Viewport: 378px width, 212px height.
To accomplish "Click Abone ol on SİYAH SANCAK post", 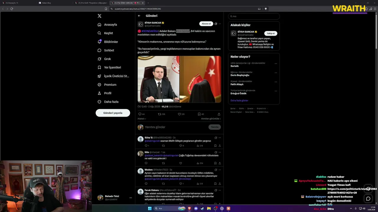I will point(206,24).
